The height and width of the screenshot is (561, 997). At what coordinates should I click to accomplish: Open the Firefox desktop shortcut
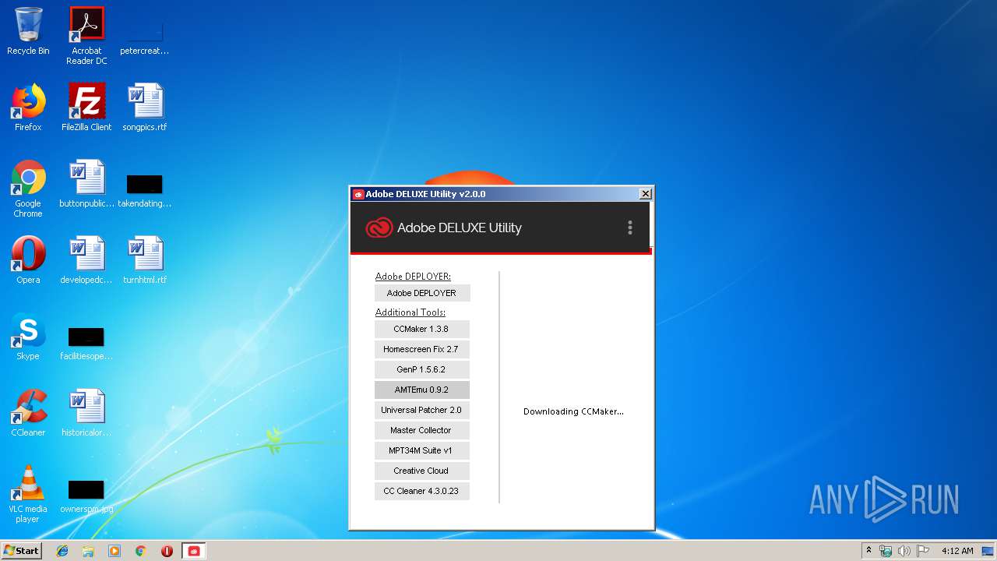pos(28,108)
